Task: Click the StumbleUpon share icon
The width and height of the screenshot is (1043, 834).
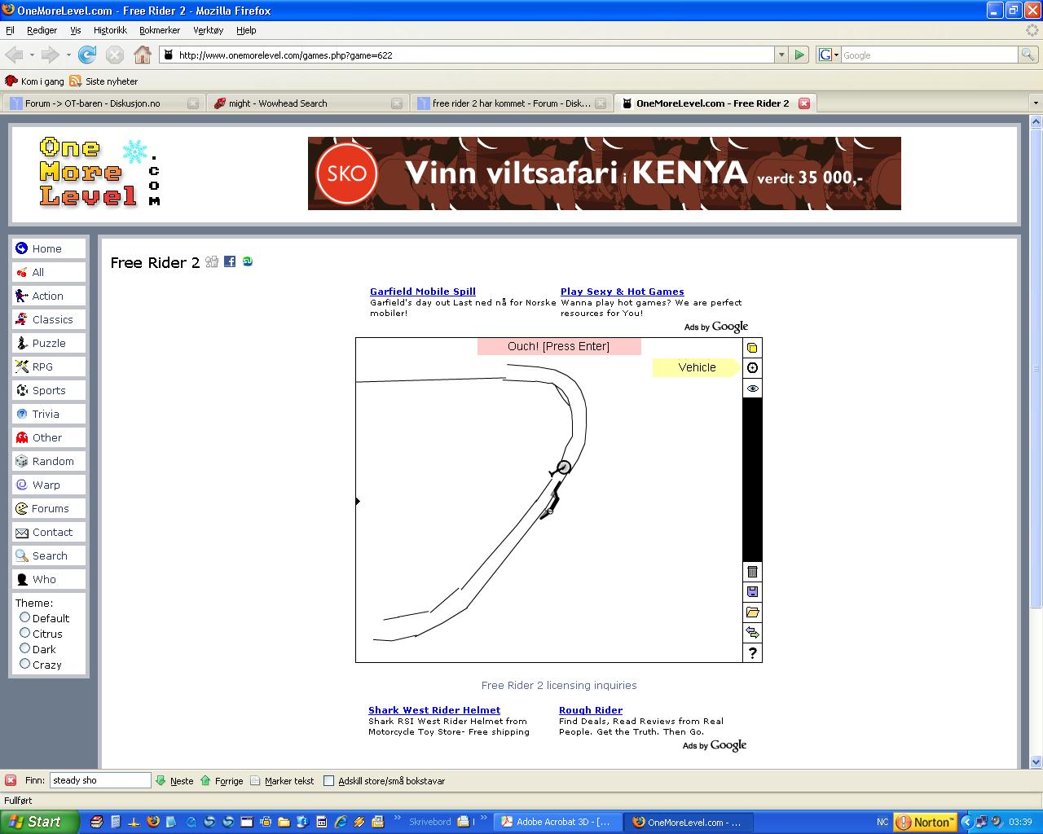Action: 248,261
